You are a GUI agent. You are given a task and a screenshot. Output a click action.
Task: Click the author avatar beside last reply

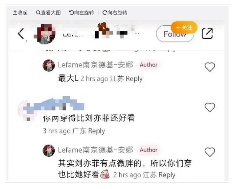click(49, 151)
